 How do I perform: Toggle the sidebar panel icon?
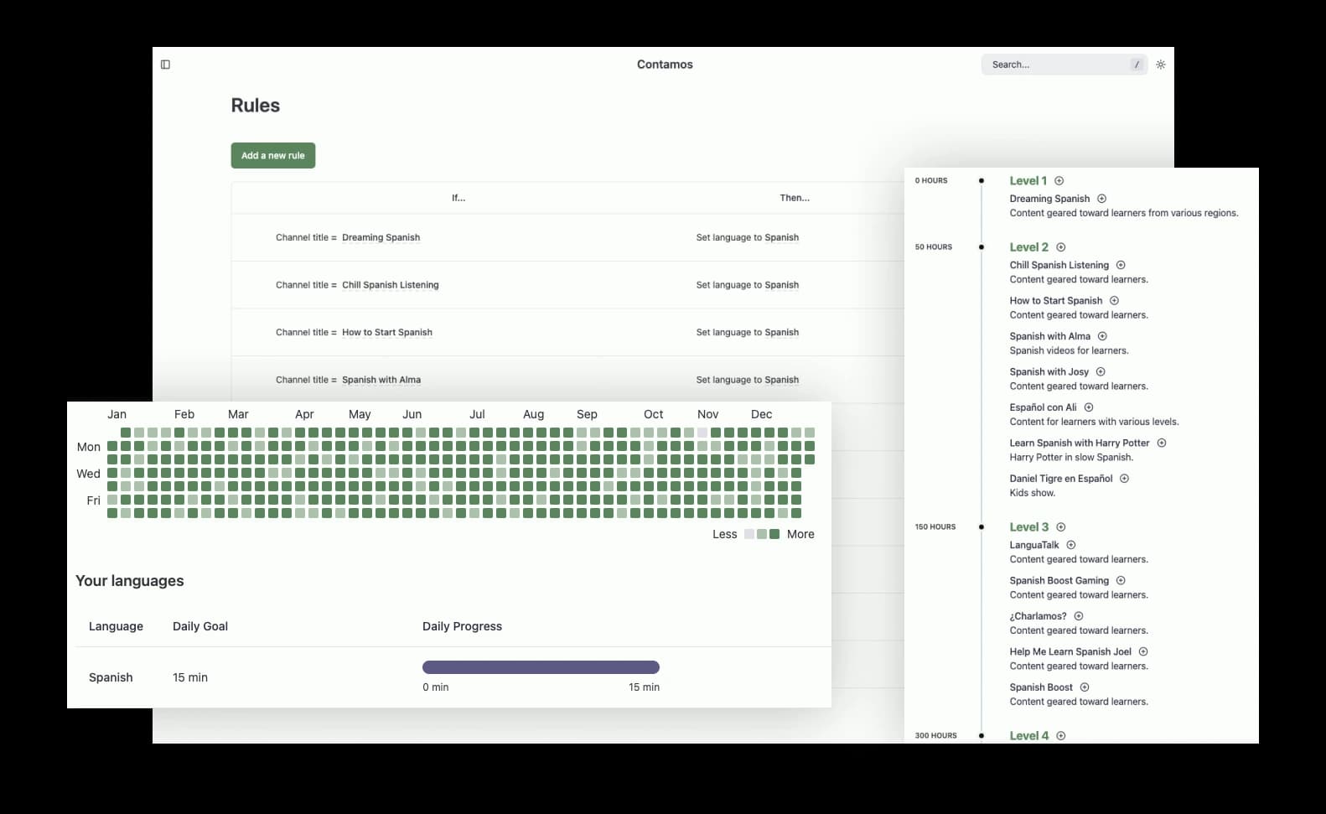[x=165, y=65]
